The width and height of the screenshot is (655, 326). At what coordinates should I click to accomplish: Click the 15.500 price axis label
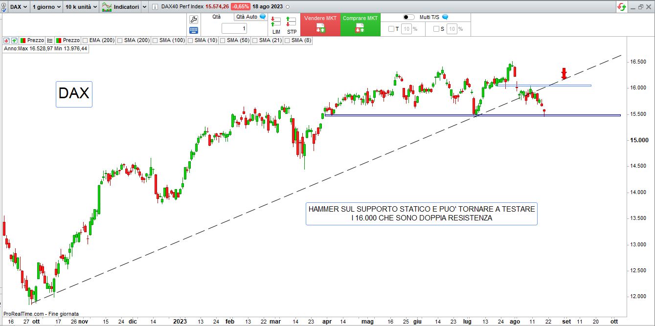coord(637,114)
